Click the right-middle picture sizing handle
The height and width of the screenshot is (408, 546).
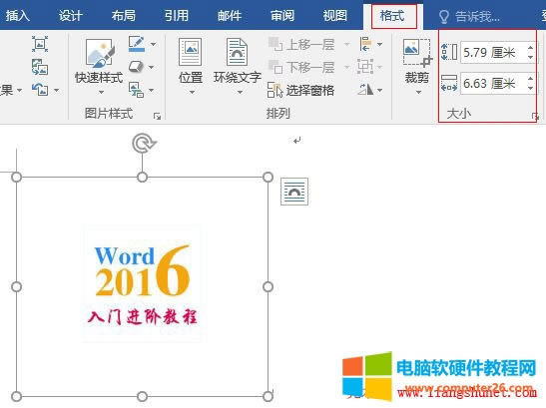click(268, 287)
